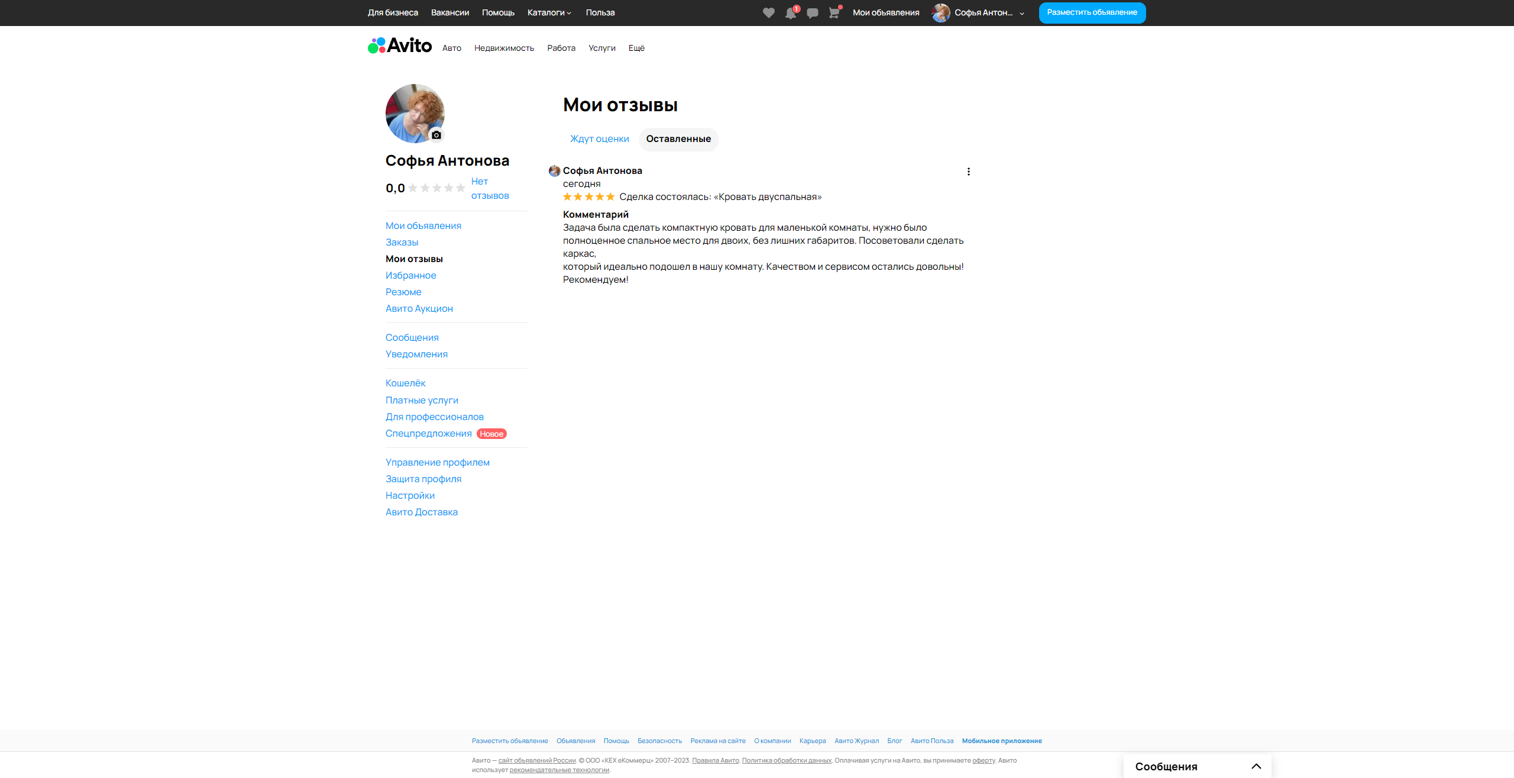Change profile photo via camera icon

(x=436, y=135)
